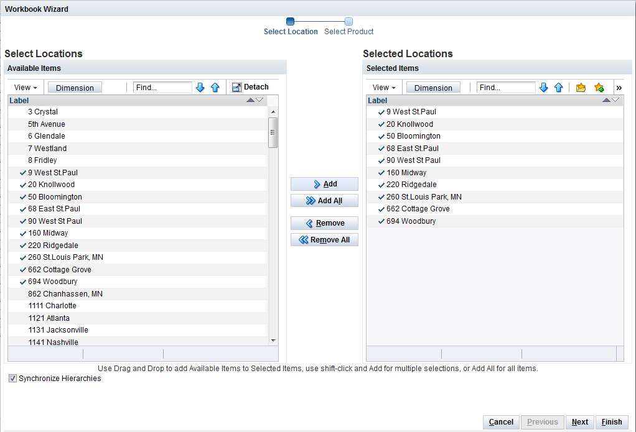Expand the Selected Items toolbar overflow chevron

click(x=619, y=88)
